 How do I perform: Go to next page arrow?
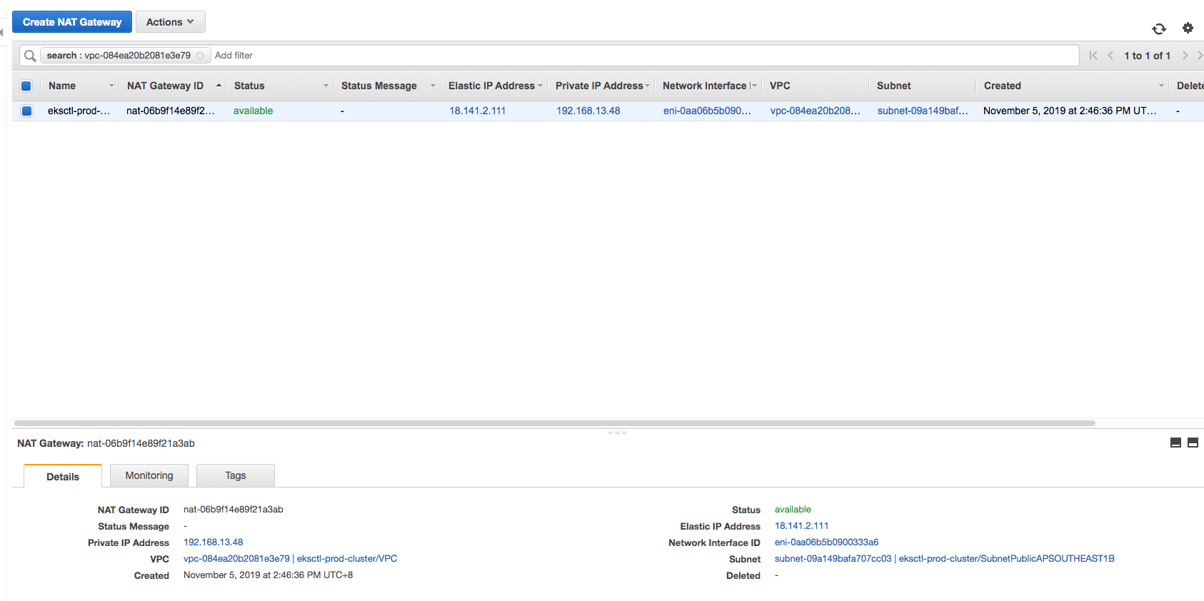(1185, 56)
